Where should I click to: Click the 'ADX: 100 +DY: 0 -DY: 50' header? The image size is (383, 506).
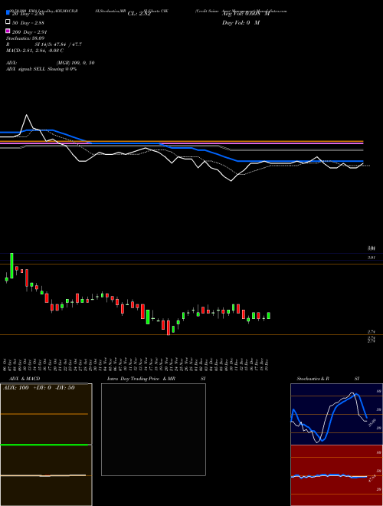(x=39, y=388)
